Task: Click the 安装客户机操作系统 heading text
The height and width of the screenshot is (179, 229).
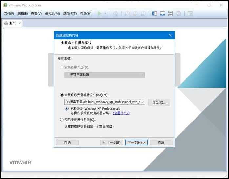Action: click(76, 43)
